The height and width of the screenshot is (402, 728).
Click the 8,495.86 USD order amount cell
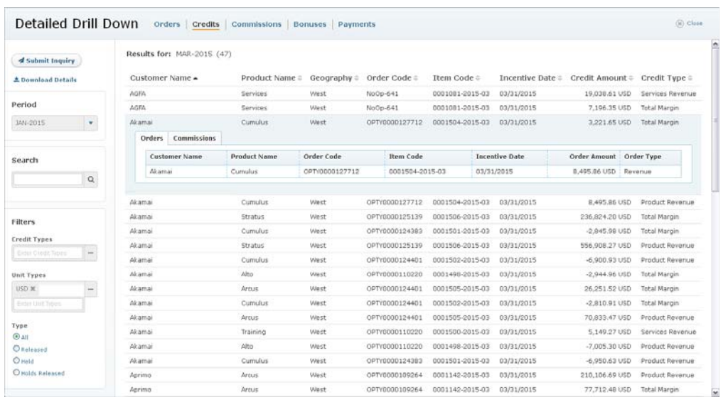[584, 172]
